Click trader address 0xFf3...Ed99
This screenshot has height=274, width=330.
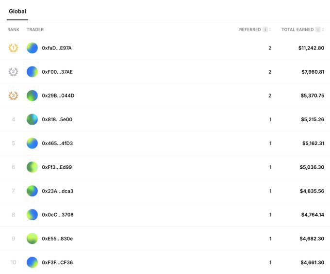[x=57, y=167]
